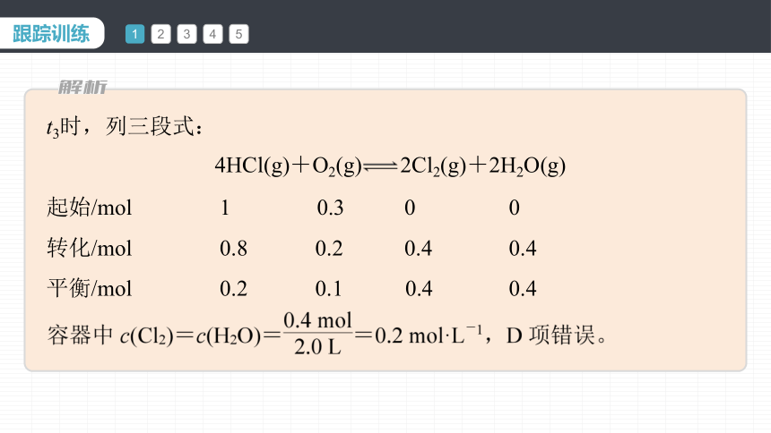Click the 0.4 mol over 2.0 L fraction
This screenshot has height=433, width=771.
[318, 334]
